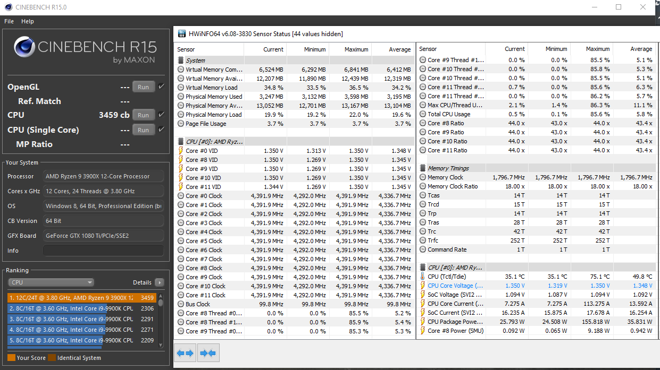Click the Total CPU Usage sensor icon

pyautogui.click(x=423, y=114)
